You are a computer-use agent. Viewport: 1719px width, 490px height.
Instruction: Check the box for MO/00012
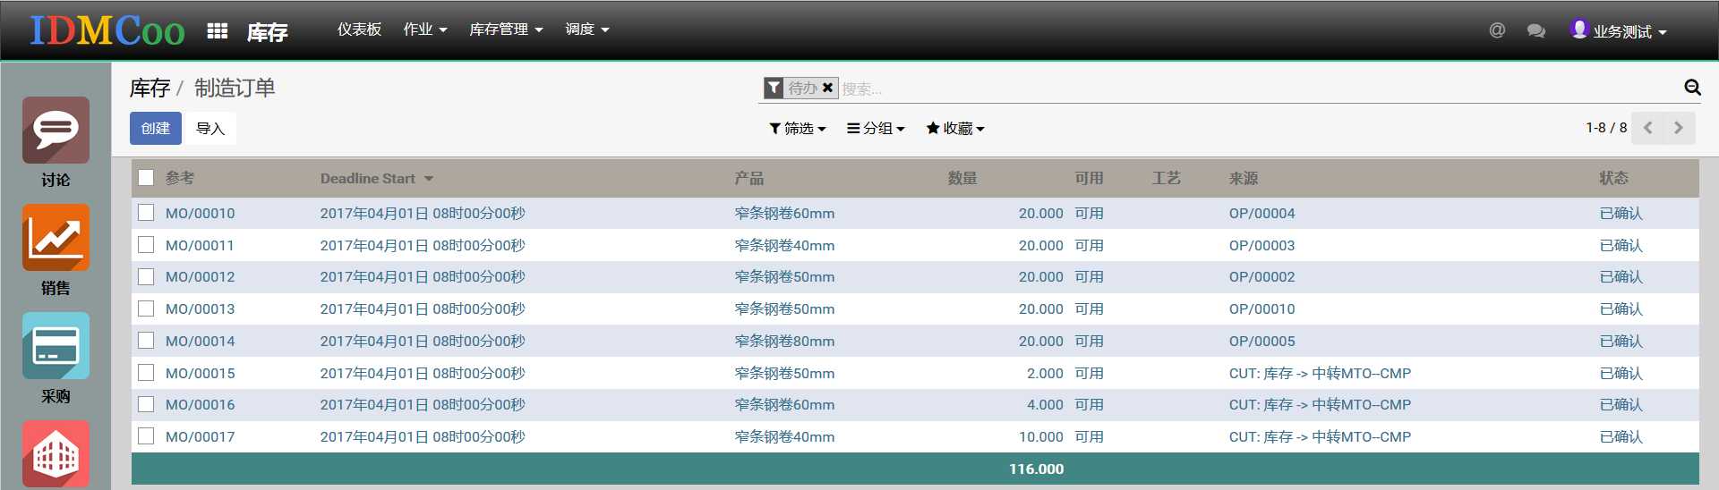[146, 276]
